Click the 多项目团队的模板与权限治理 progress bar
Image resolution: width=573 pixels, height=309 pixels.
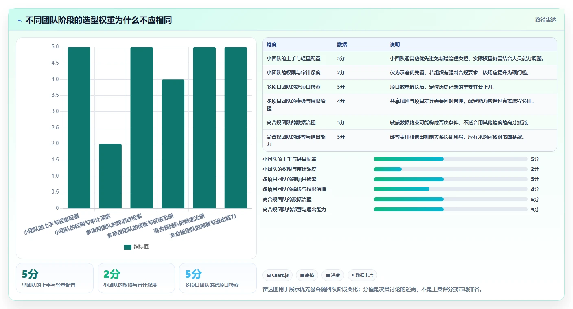[x=451, y=189]
